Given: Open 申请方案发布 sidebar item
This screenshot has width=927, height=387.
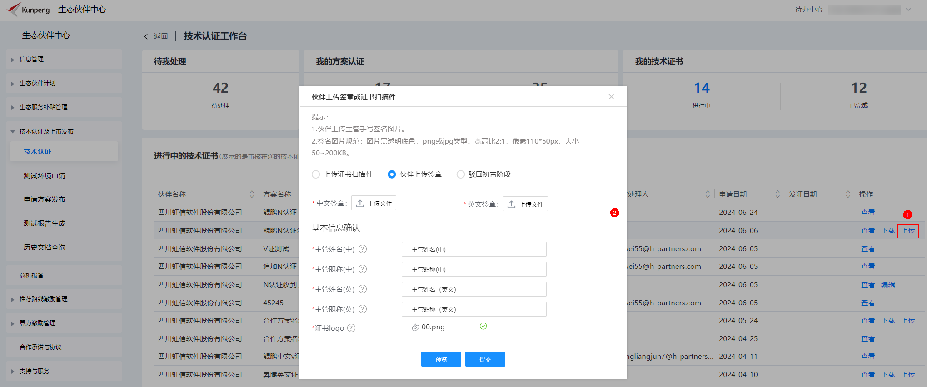Looking at the screenshot, I should click(45, 199).
